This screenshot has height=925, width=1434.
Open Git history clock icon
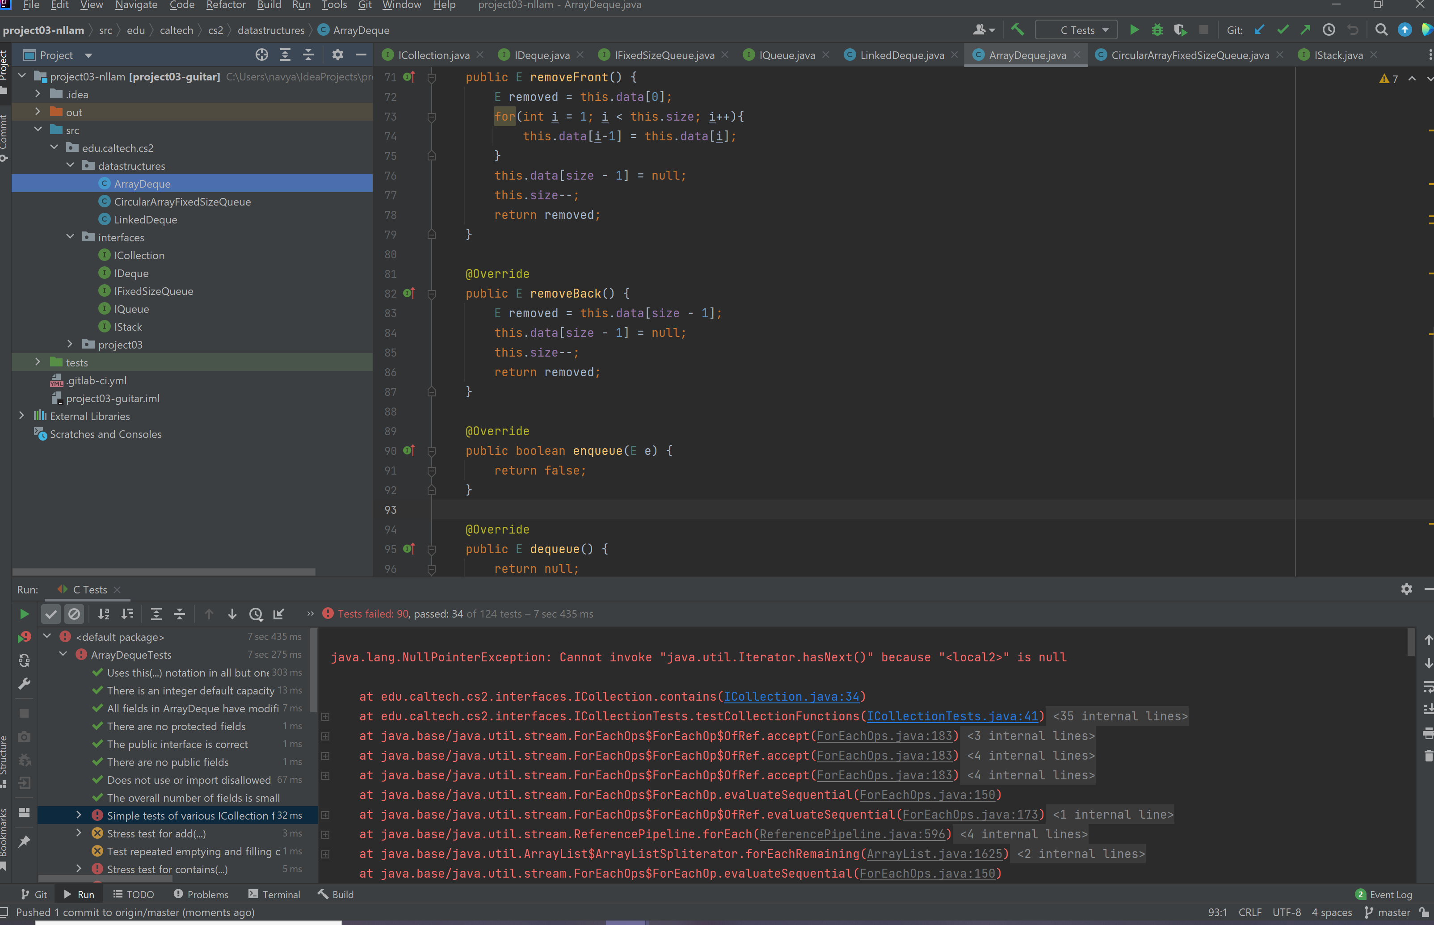(x=1328, y=29)
